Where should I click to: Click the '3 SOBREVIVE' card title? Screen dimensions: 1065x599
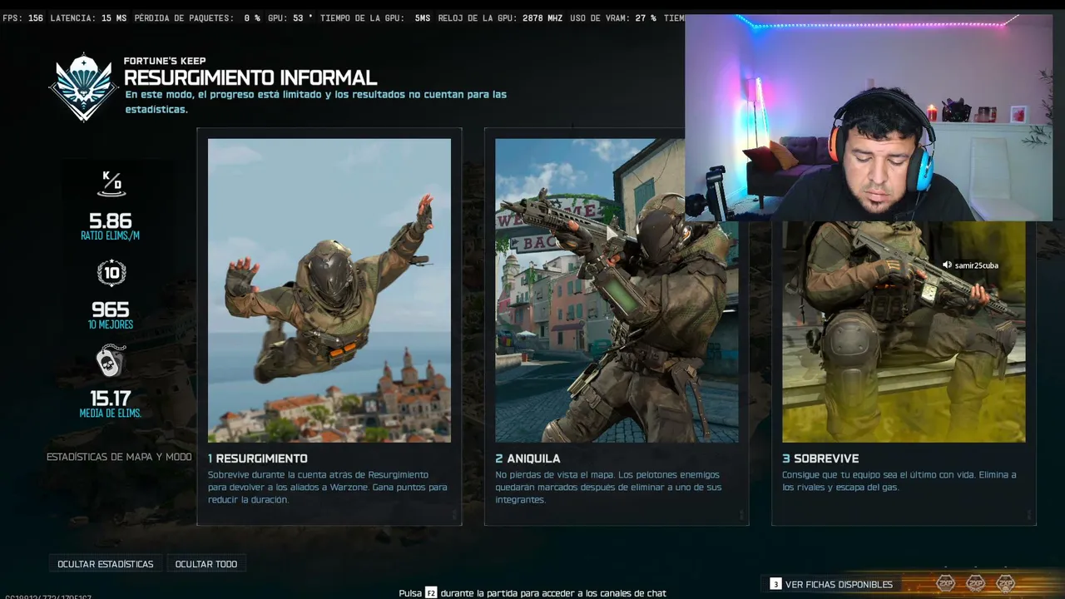[x=820, y=458]
